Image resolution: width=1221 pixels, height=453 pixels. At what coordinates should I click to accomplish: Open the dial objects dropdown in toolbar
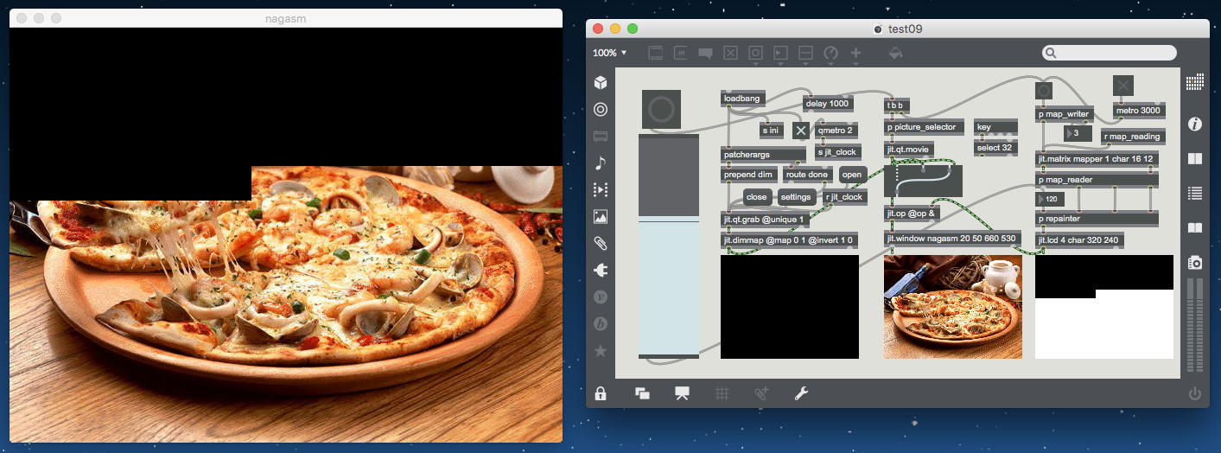[830, 54]
